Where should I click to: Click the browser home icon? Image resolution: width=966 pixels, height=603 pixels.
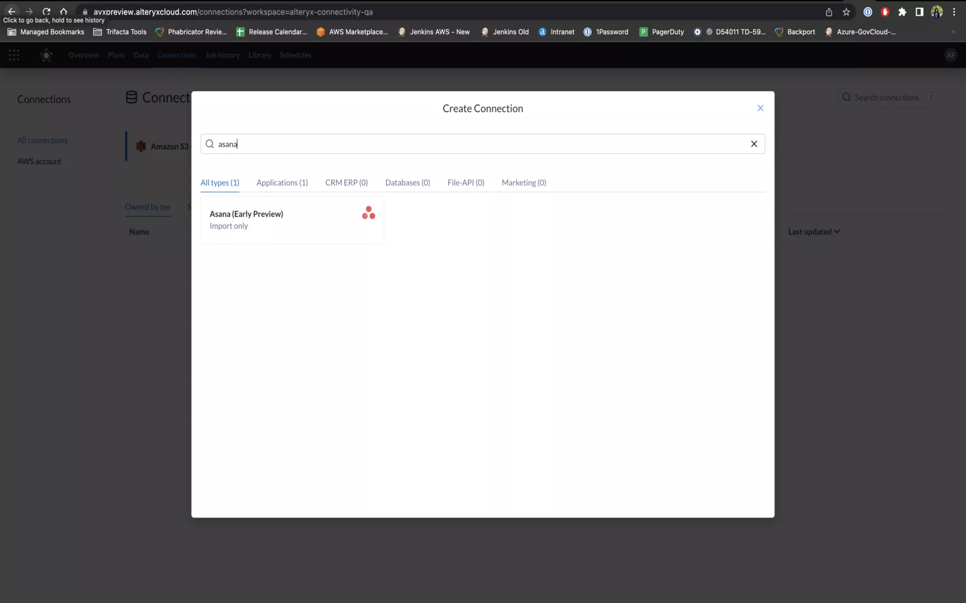tap(63, 11)
